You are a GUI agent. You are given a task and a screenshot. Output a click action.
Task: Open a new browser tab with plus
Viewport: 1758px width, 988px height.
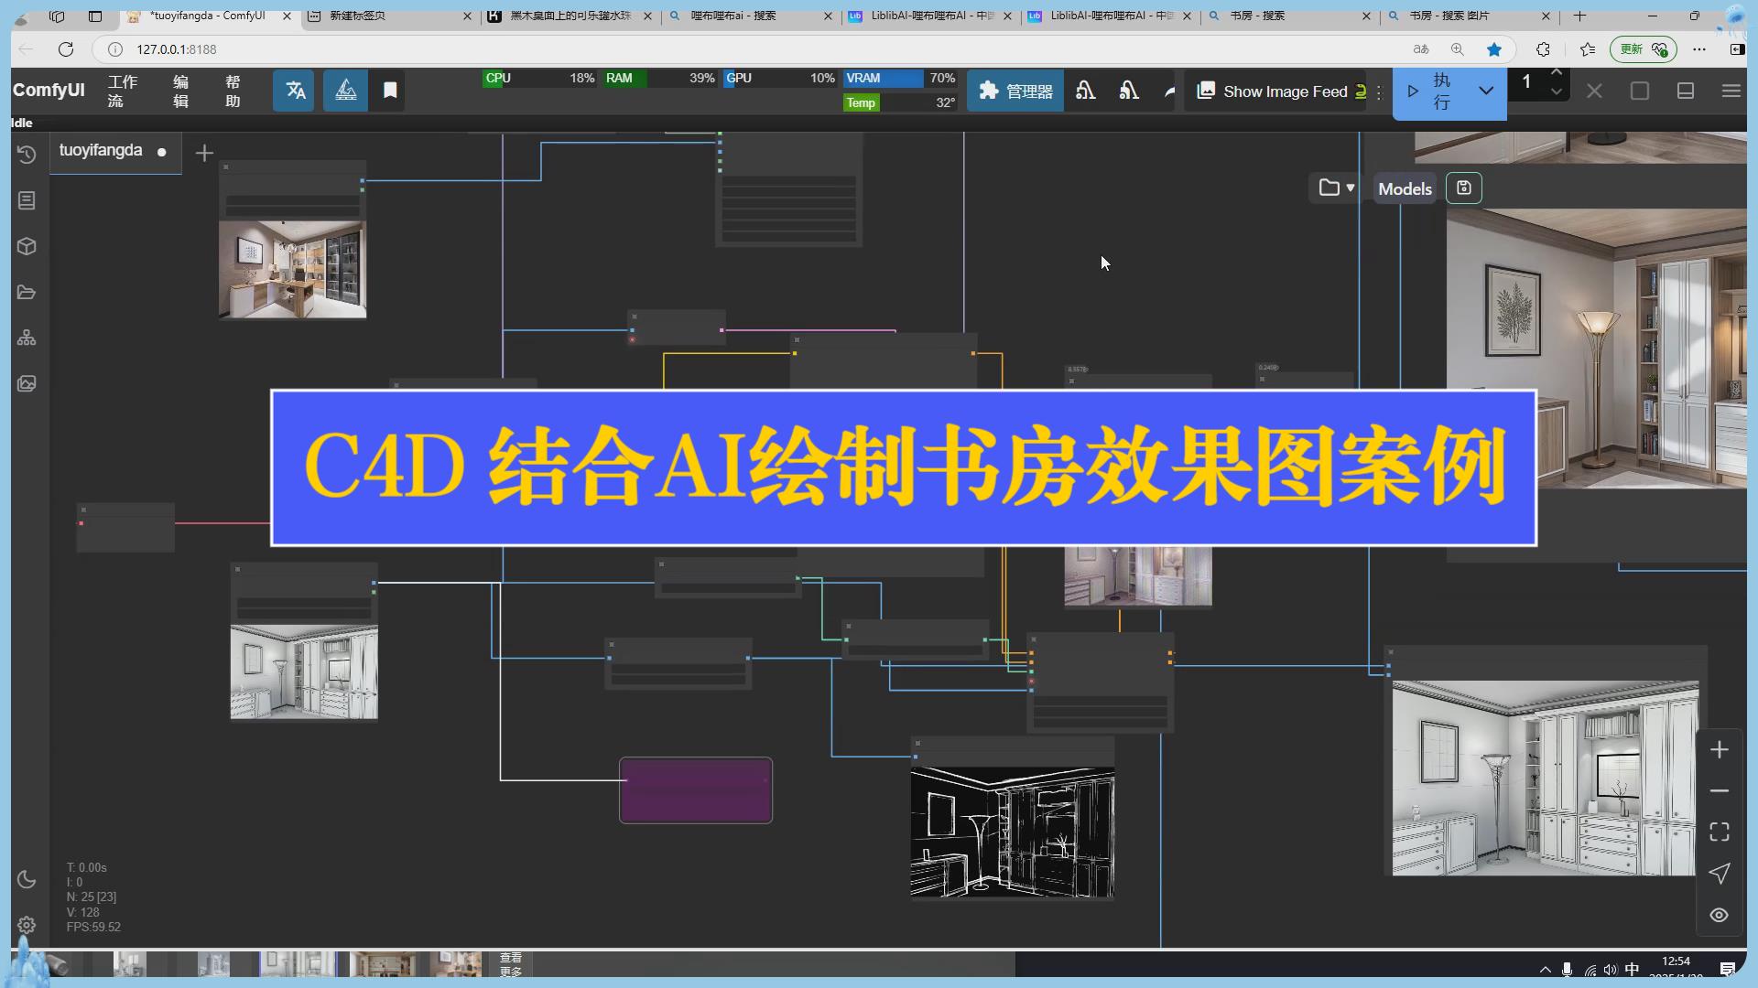pos(1579,16)
